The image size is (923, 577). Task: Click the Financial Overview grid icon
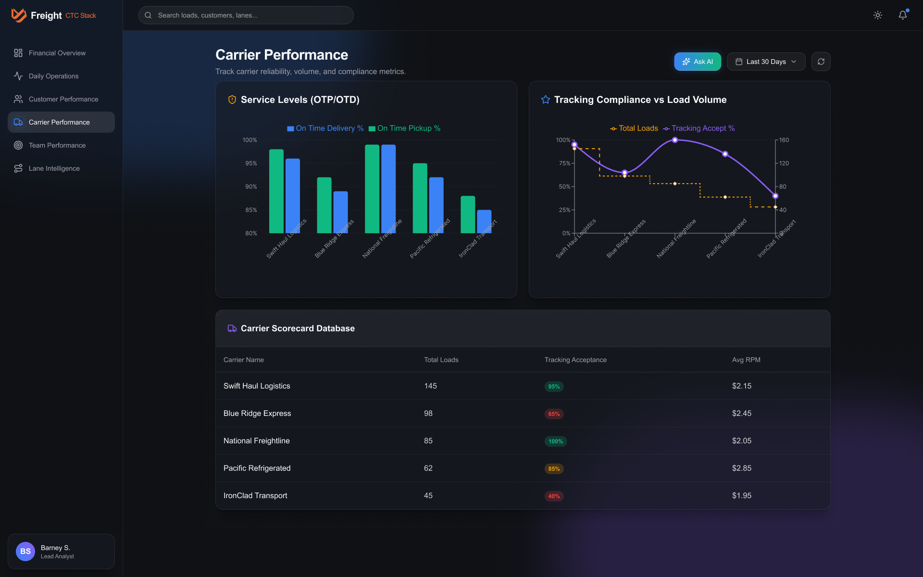(x=18, y=53)
